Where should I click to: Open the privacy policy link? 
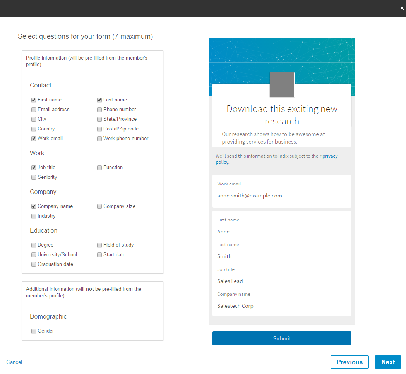click(x=330, y=156)
